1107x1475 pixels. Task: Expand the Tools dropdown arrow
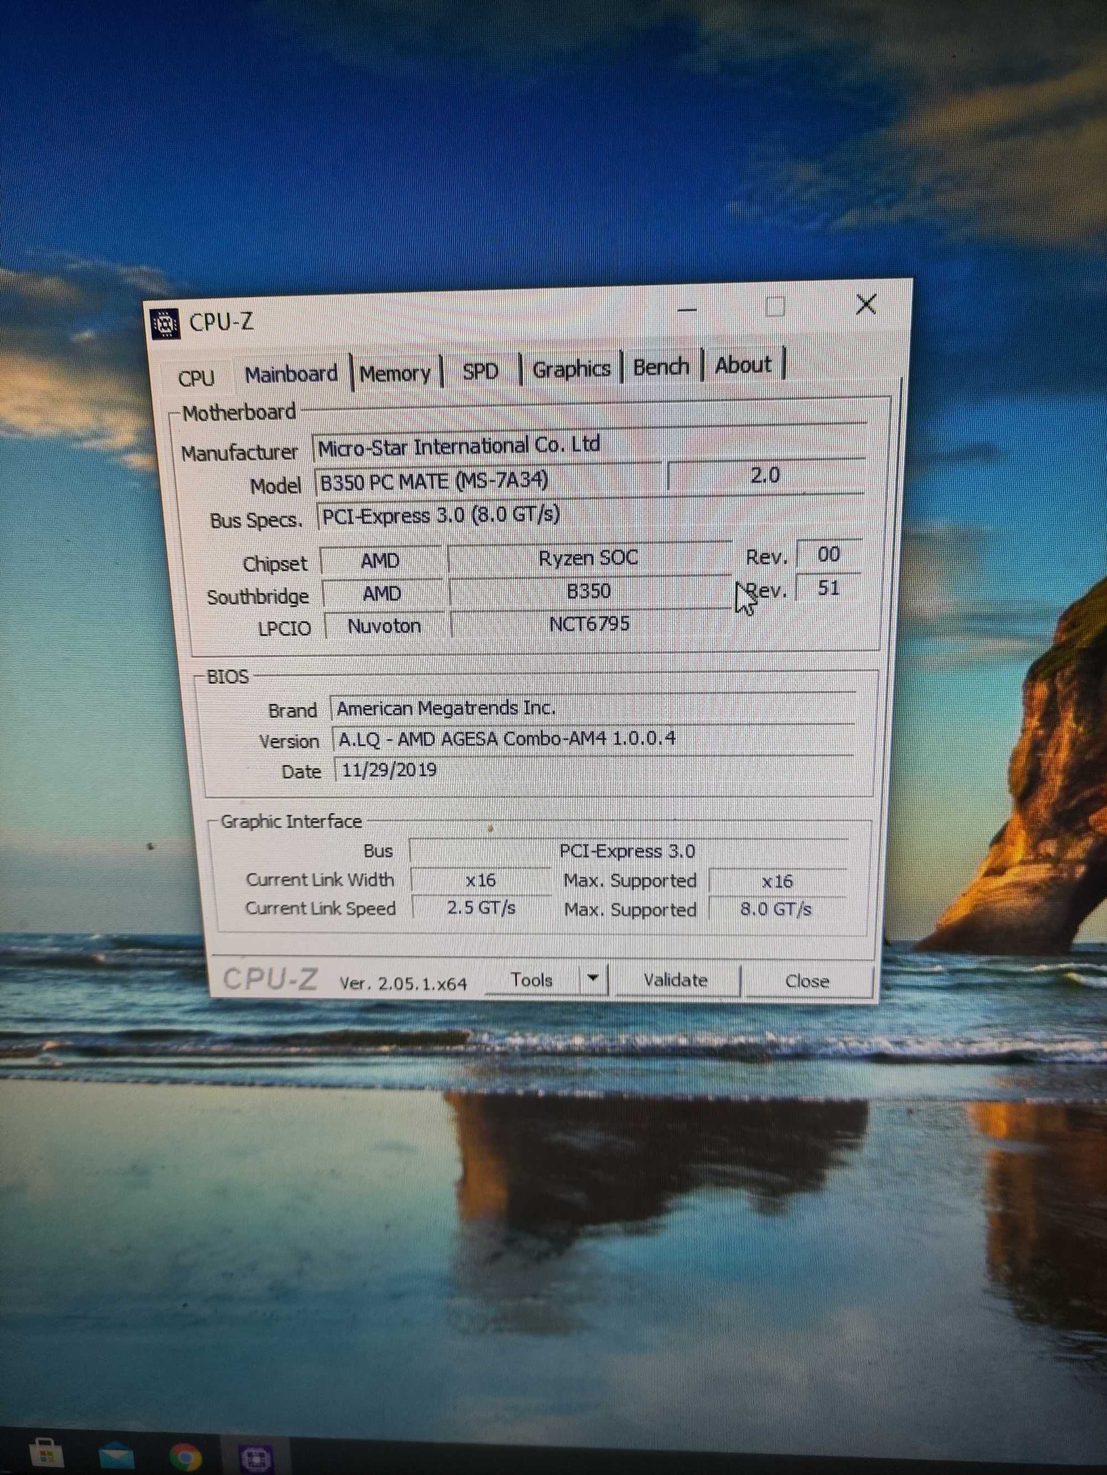pos(593,979)
